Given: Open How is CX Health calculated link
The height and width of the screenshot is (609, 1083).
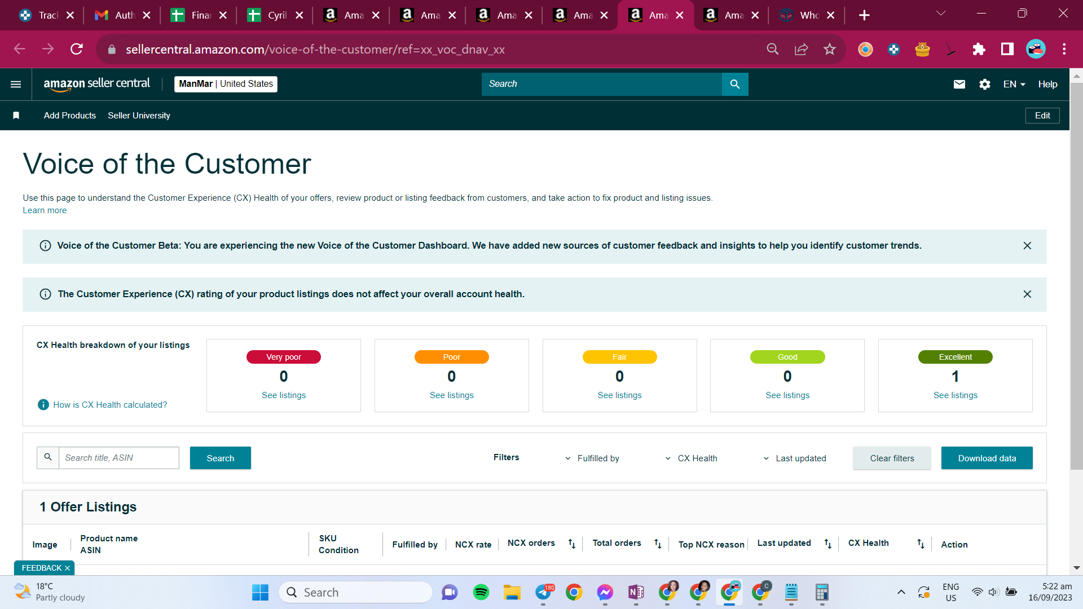Looking at the screenshot, I should 110,405.
